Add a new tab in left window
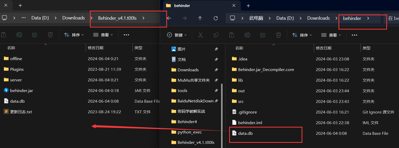The image size is (399, 148). (x=20, y=5)
